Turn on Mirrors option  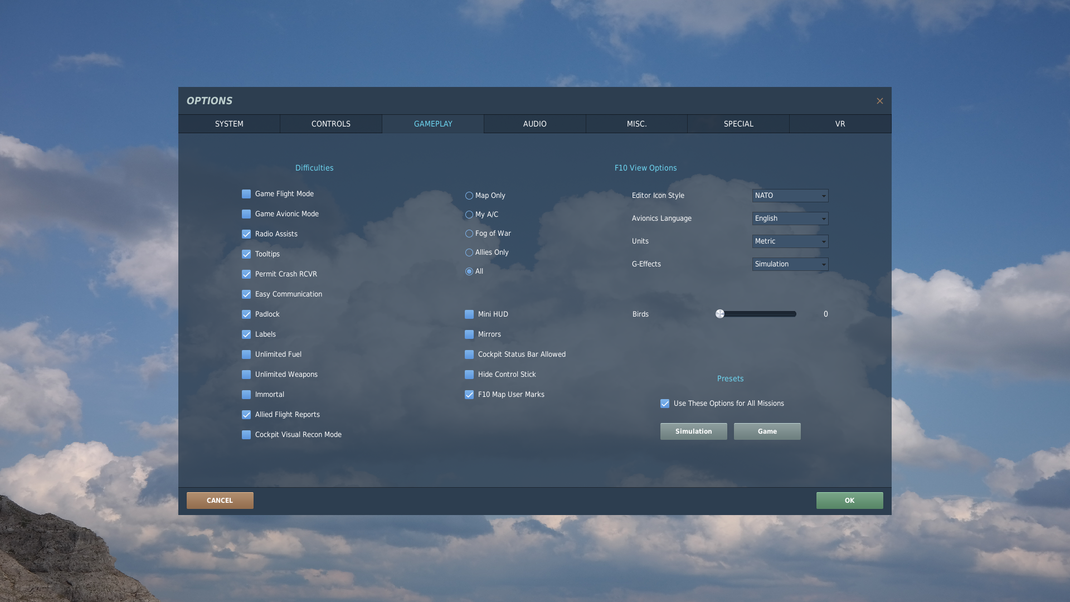(x=469, y=334)
